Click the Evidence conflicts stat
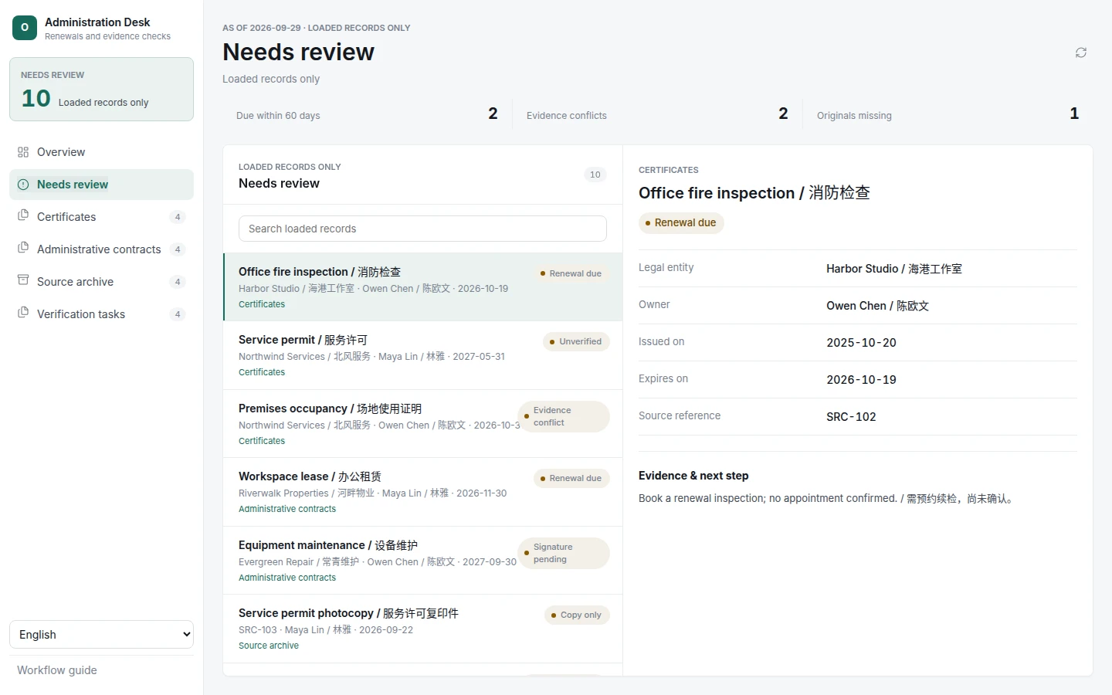 pyautogui.click(x=657, y=115)
